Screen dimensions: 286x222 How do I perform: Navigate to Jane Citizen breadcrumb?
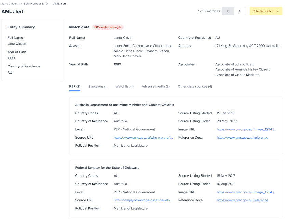(9, 3)
